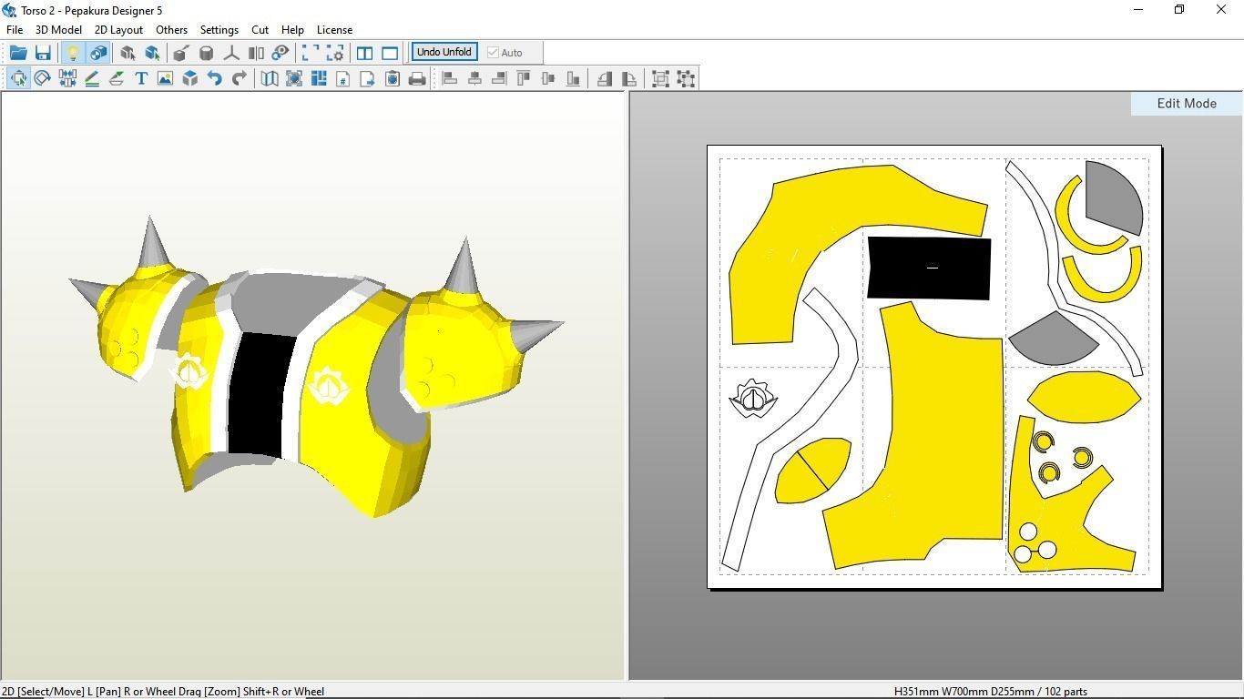This screenshot has height=699, width=1244.
Task: Click the Print icon in toolbar
Action: (417, 79)
